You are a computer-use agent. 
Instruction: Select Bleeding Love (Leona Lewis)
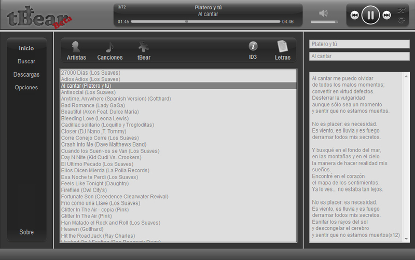(x=178, y=118)
